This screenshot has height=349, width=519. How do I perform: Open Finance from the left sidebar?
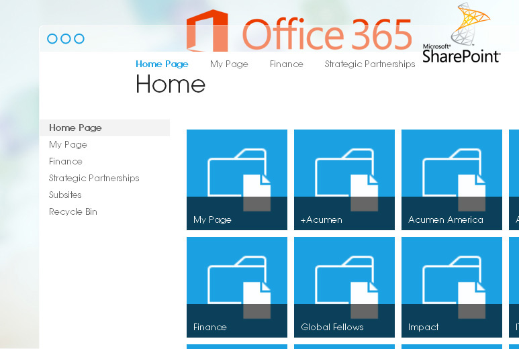[x=66, y=161]
